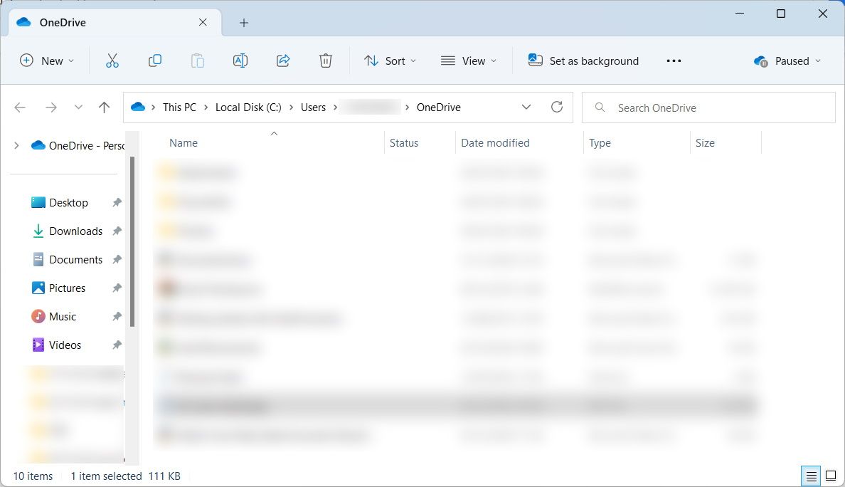Viewport: 845px width, 487px height.
Task: Open Videos from quick access
Action: click(65, 345)
